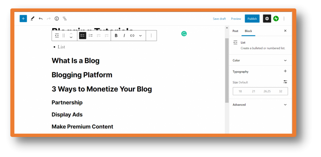This screenshot has width=321, height=157.
Task: Click the Undo arrow
Action: (40, 19)
